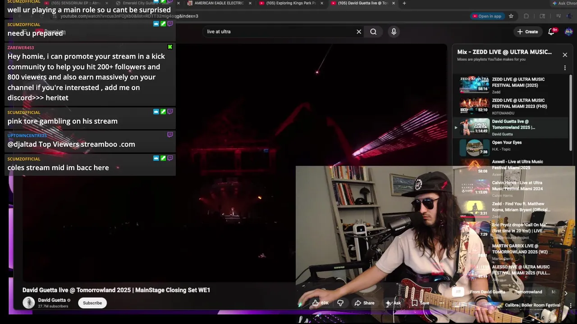Click ZAREWER453 username in chat overlay

(21, 48)
